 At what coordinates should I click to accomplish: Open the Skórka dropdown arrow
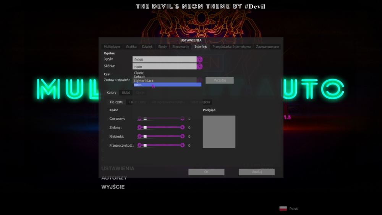coord(199,66)
